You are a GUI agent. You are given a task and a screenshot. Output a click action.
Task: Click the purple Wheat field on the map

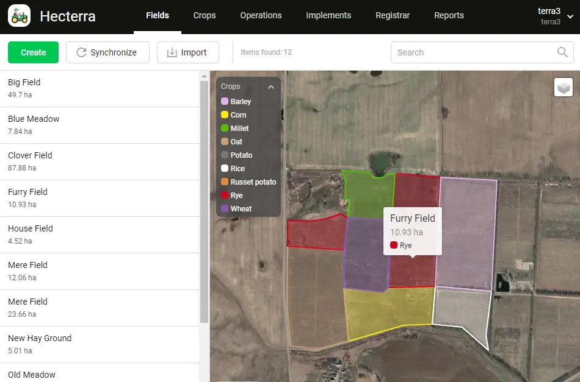(366, 255)
